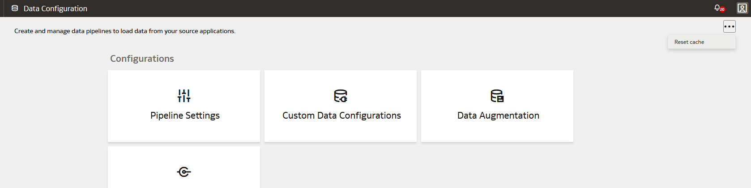Select the partially visible bottom tile
This screenshot has height=188, width=751.
184,167
